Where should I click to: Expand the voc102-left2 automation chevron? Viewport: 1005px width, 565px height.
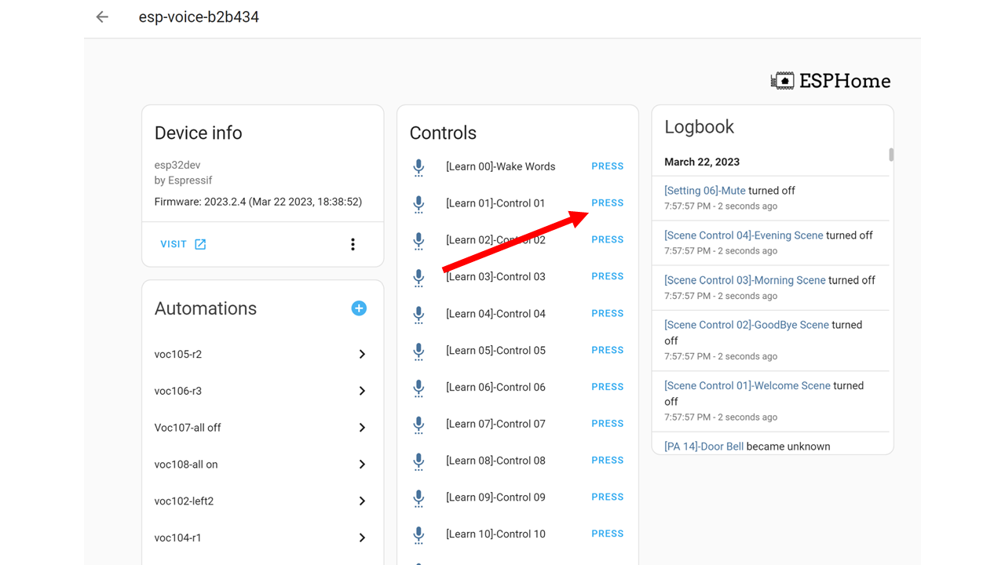(x=362, y=501)
